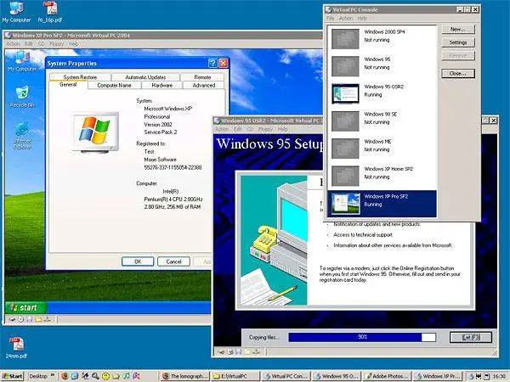Viewport: 510px width, 382px height.
Task: Click hard disk status icon in Windows XP Pro window
Action: pos(12,320)
